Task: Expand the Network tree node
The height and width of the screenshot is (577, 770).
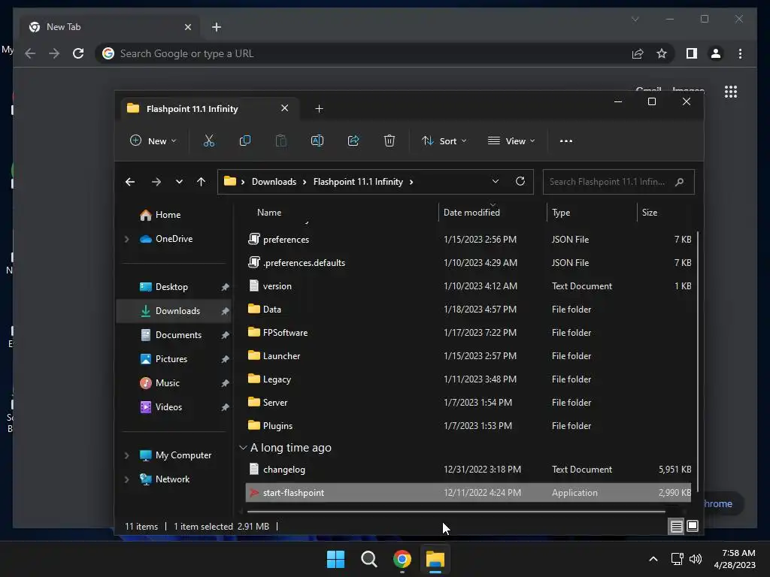Action: (x=126, y=479)
